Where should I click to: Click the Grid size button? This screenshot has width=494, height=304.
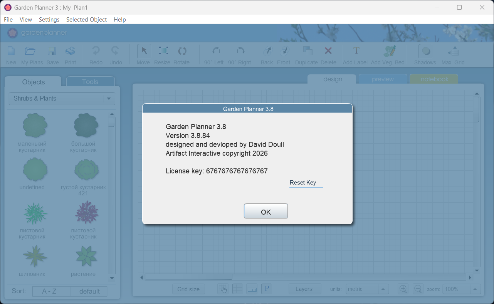tap(188, 289)
